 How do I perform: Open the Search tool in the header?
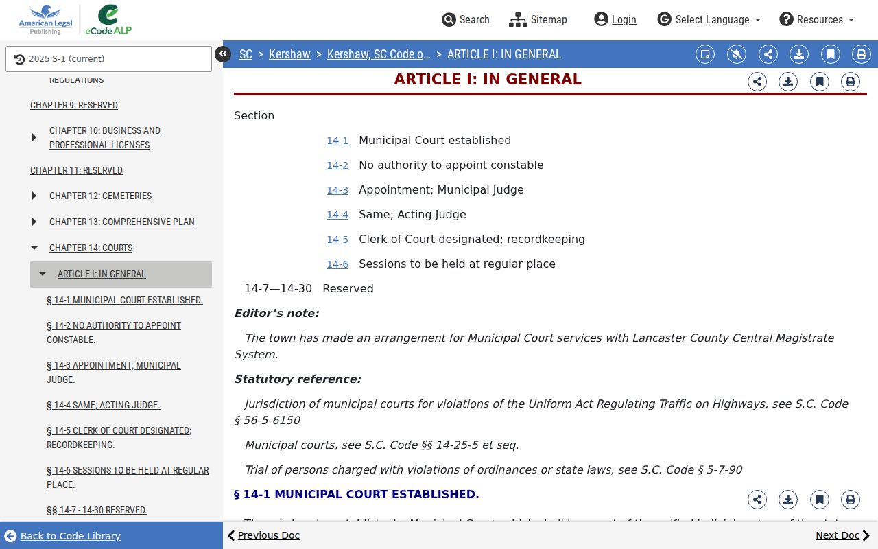click(466, 19)
